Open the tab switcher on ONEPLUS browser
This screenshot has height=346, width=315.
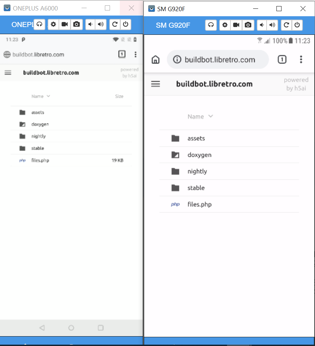point(122,54)
